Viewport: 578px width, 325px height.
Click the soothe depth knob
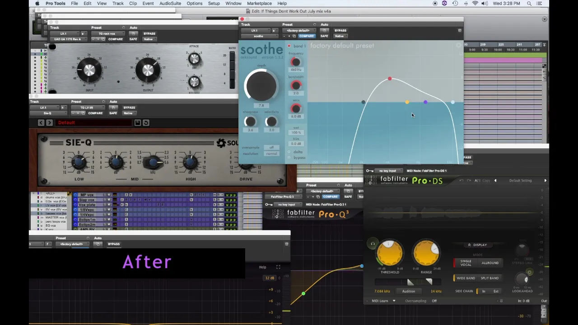261,85
